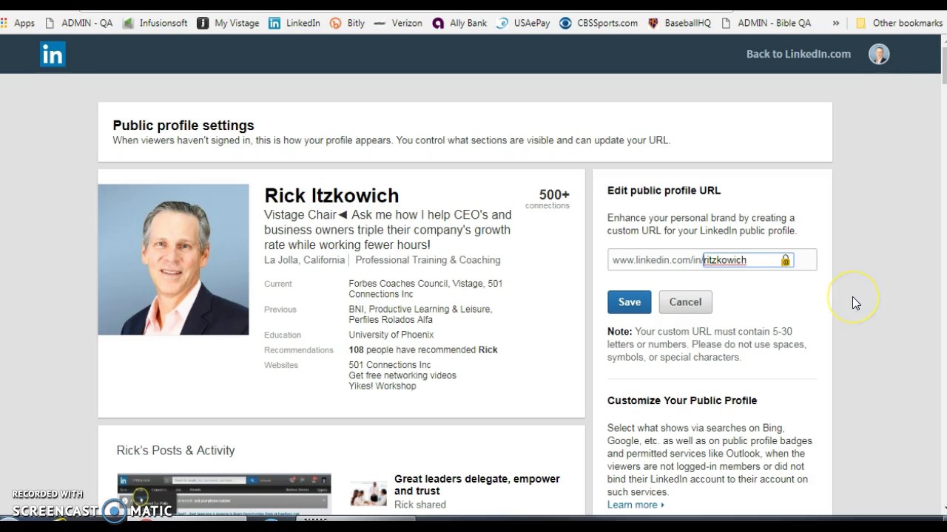Image resolution: width=947 pixels, height=532 pixels.
Task: Click Professional Training & Coaching industry text
Action: point(428,260)
